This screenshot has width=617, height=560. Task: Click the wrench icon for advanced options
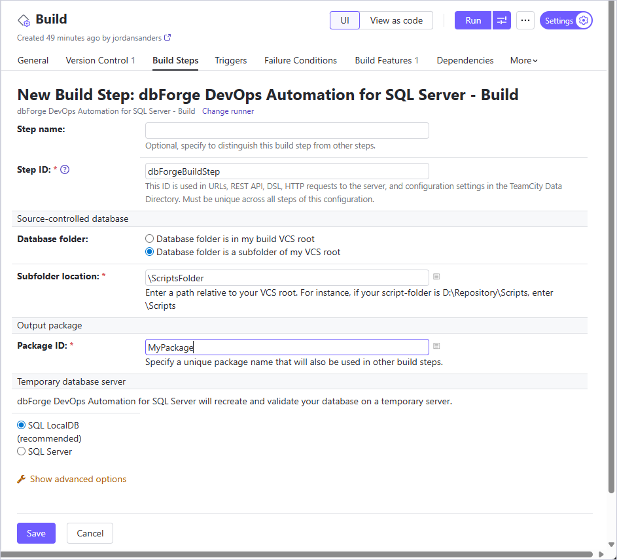21,479
